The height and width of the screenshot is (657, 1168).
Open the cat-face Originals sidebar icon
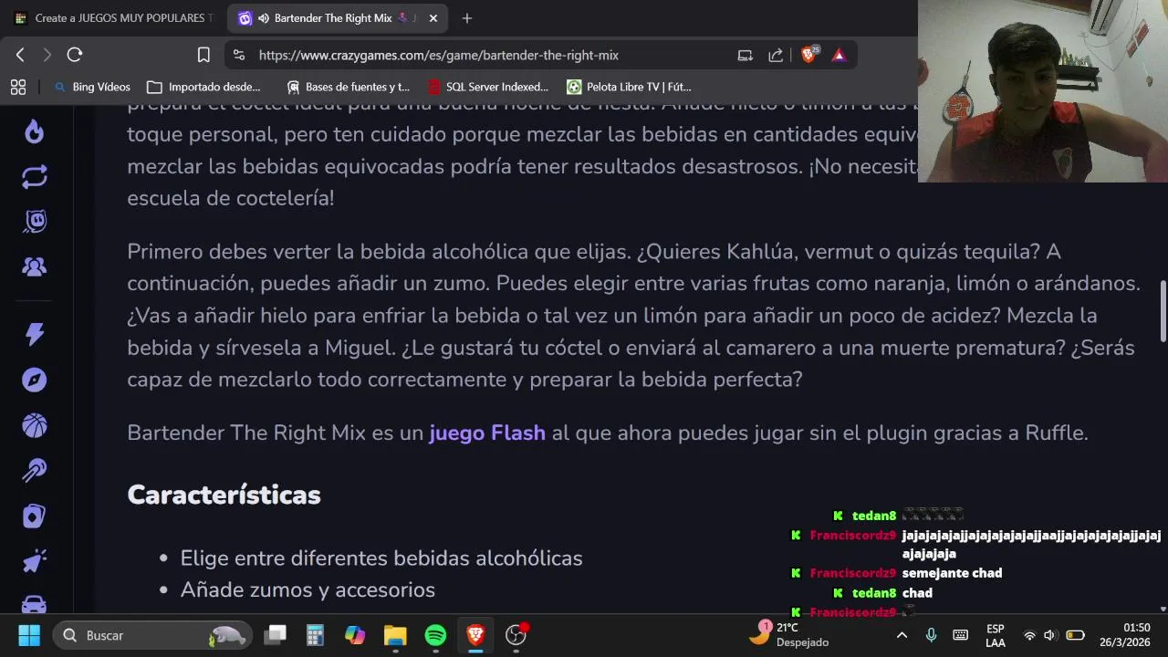click(35, 222)
